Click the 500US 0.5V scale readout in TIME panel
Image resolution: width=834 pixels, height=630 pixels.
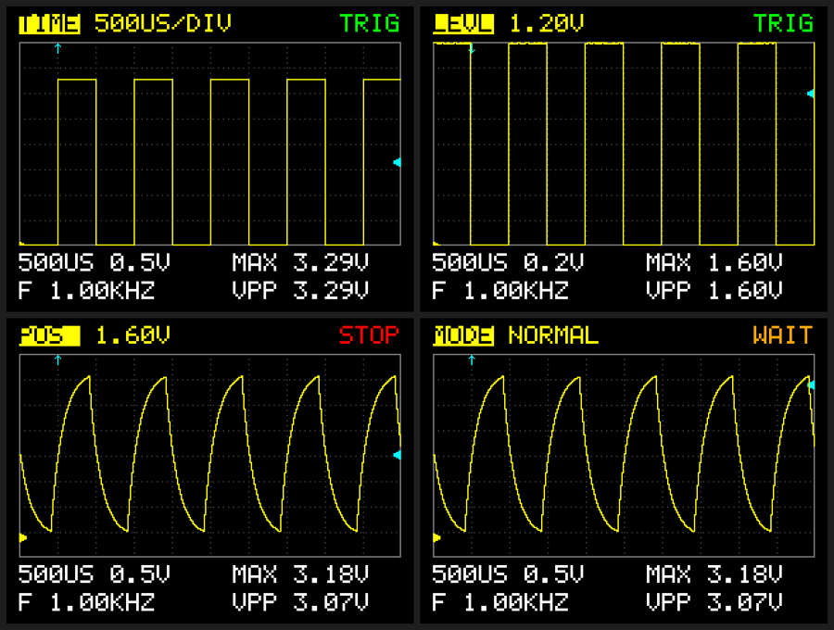pyautogui.click(x=95, y=262)
